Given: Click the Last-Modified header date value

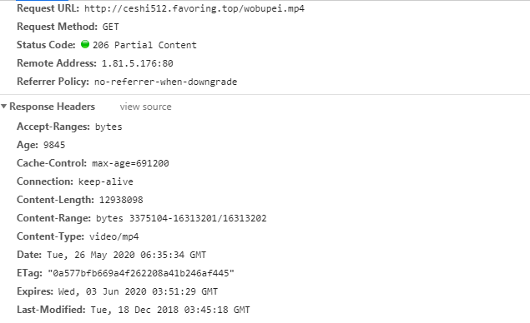Looking at the screenshot, I should coord(170,310).
